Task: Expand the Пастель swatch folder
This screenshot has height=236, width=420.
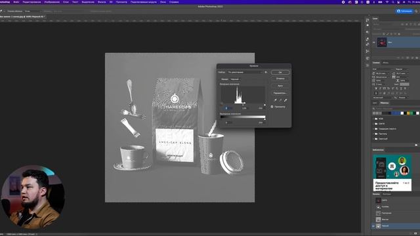Action: pyautogui.click(x=373, y=134)
